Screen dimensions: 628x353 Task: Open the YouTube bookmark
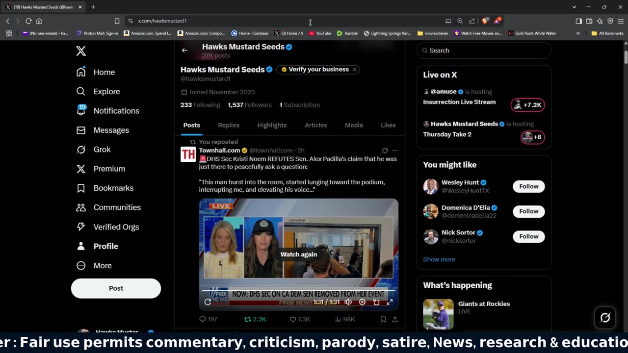point(320,33)
